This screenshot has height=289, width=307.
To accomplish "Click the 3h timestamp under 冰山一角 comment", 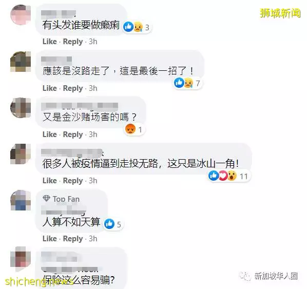I will click(x=93, y=181).
